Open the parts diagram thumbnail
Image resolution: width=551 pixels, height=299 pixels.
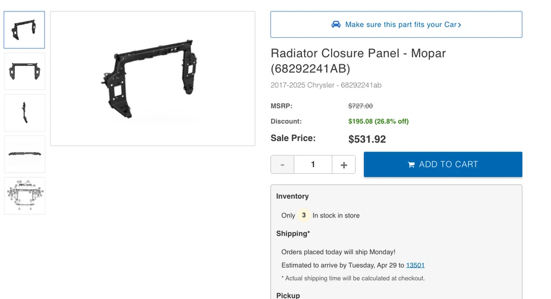click(x=24, y=196)
